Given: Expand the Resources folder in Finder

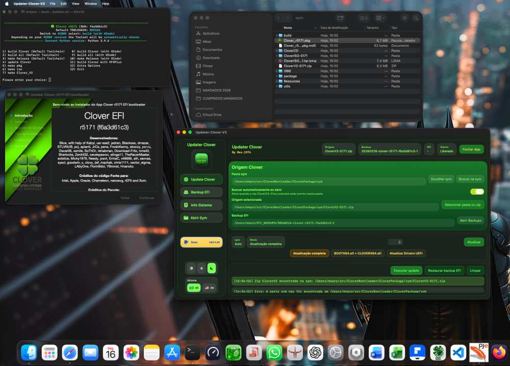Looking at the screenshot, I should pos(277,81).
